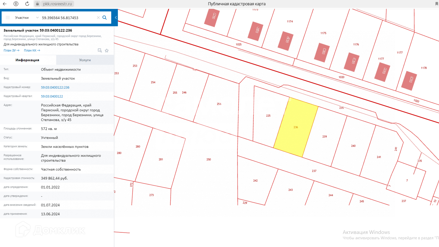Select parcel 246 on the map
The image size is (439, 247).
(184, 92)
